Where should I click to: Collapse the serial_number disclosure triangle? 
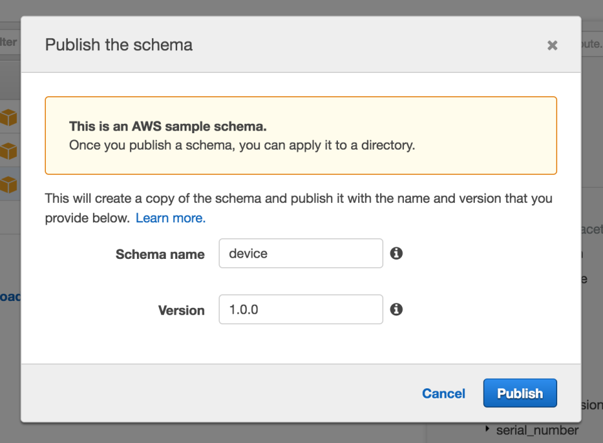pos(488,430)
